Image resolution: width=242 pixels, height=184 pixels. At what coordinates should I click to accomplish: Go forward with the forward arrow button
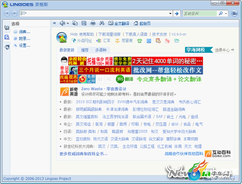(14, 13)
